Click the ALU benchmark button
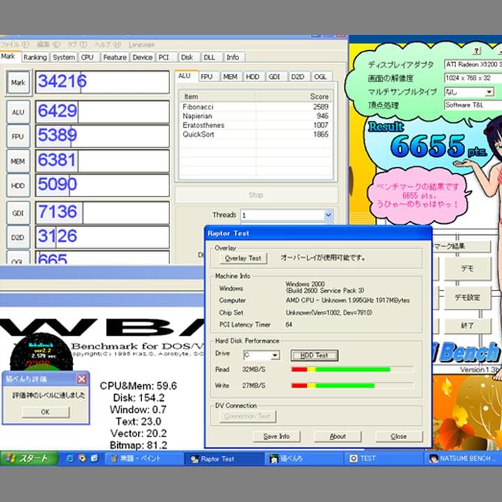 point(18,112)
